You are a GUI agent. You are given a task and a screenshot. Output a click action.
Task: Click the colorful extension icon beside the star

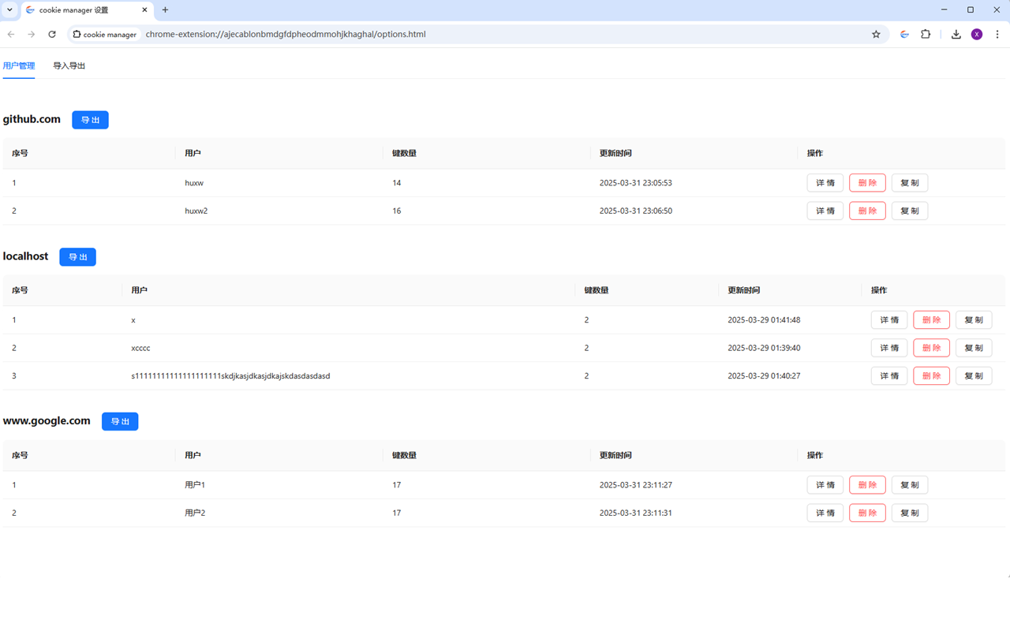coord(904,34)
